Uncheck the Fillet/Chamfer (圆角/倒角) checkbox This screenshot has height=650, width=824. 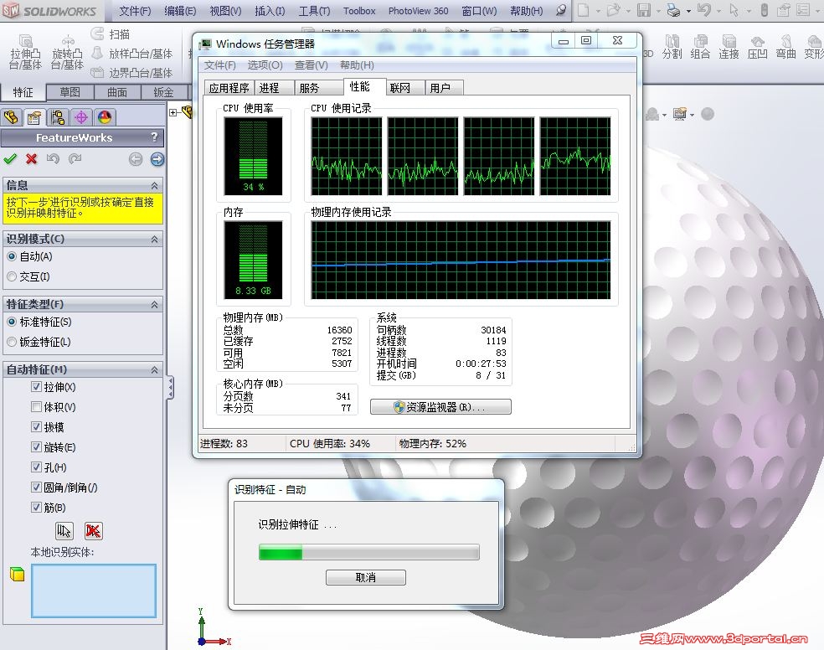coord(36,487)
